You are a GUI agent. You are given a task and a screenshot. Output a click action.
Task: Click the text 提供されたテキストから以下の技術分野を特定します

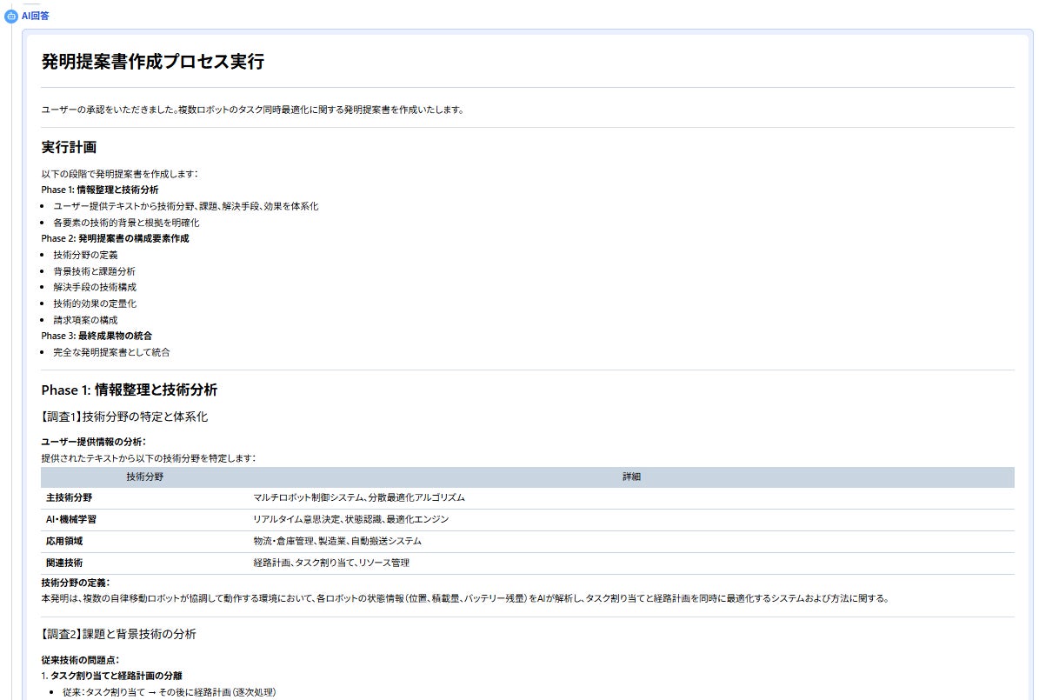tap(149, 458)
